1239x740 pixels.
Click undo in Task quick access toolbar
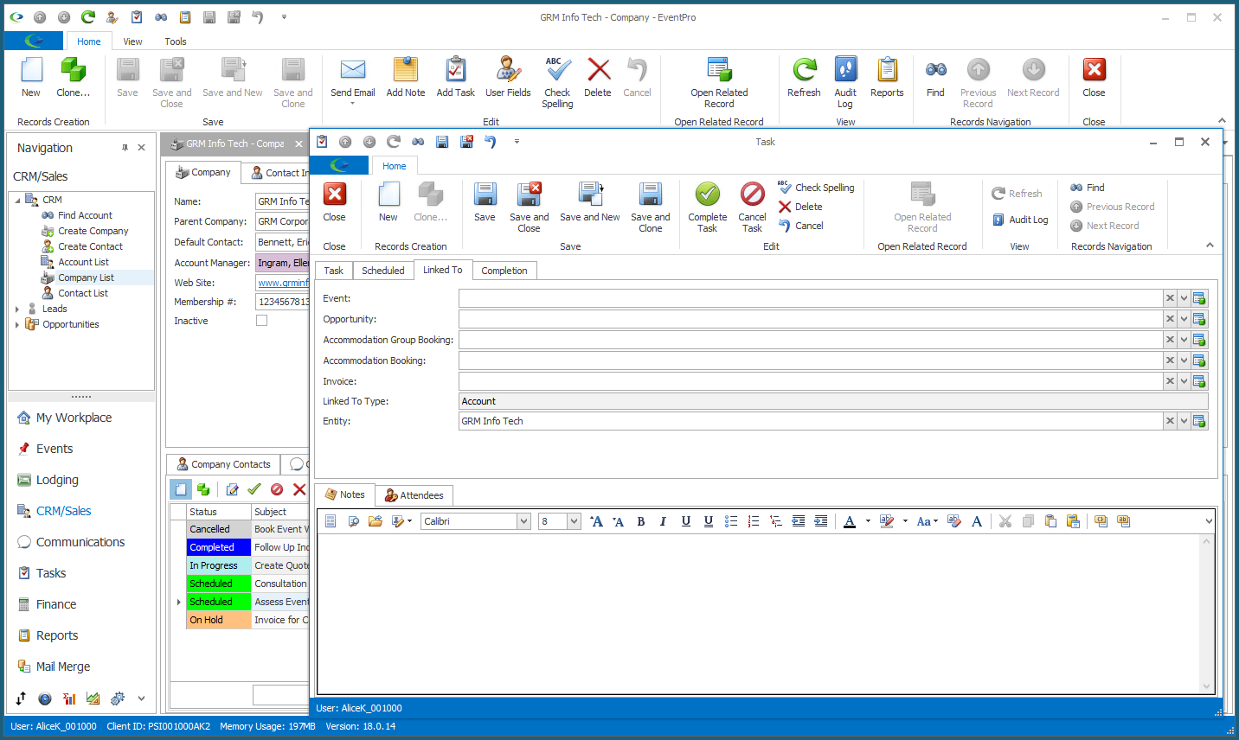[x=491, y=142]
